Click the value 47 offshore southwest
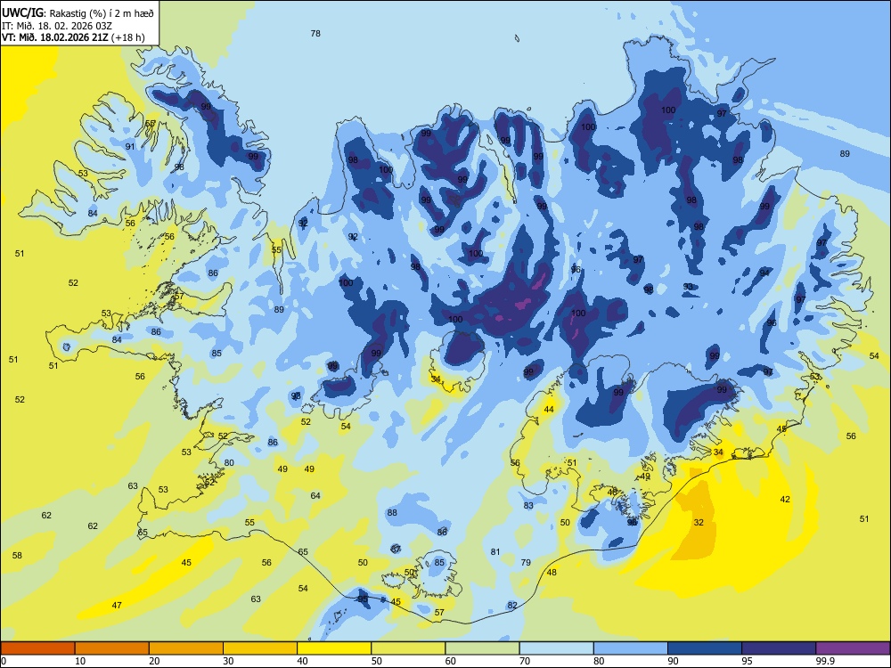The width and height of the screenshot is (891, 668). (117, 606)
